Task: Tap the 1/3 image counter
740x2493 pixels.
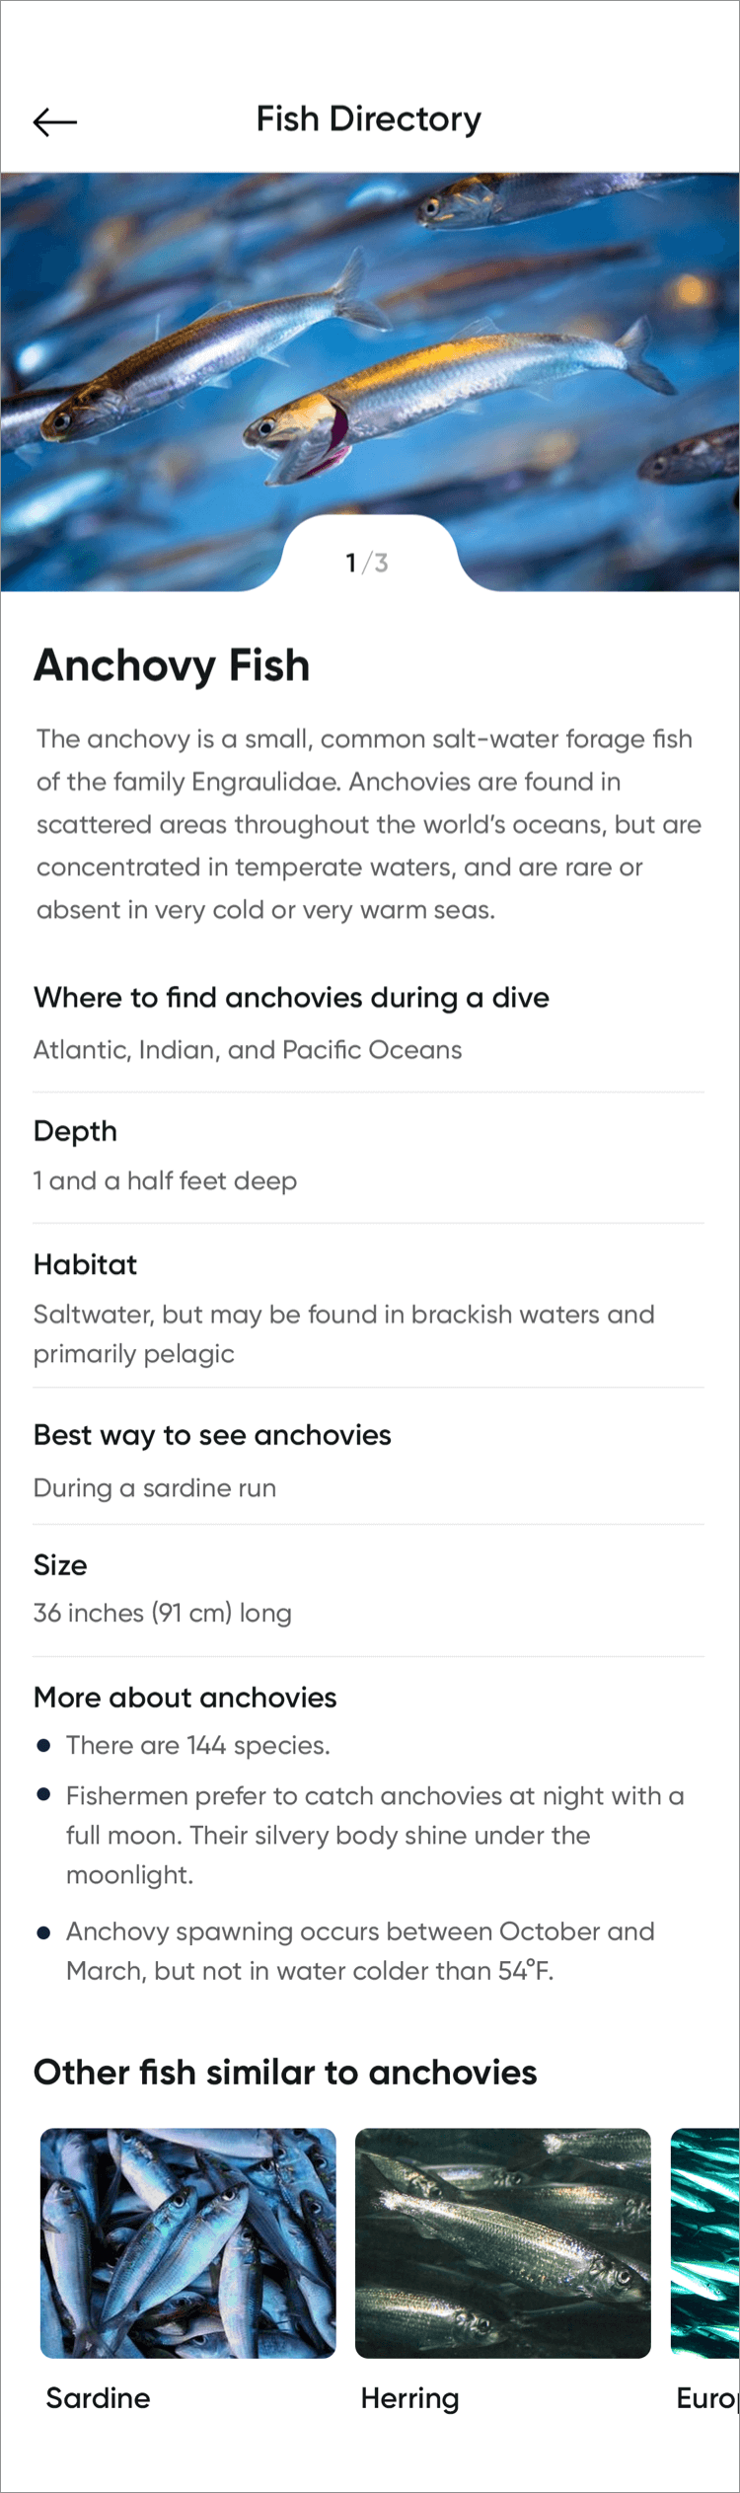Action: click(367, 563)
